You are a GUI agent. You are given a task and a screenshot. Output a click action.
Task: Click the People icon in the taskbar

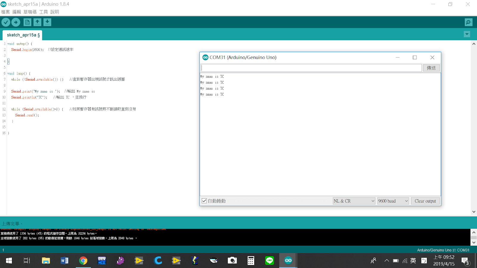tap(373, 261)
